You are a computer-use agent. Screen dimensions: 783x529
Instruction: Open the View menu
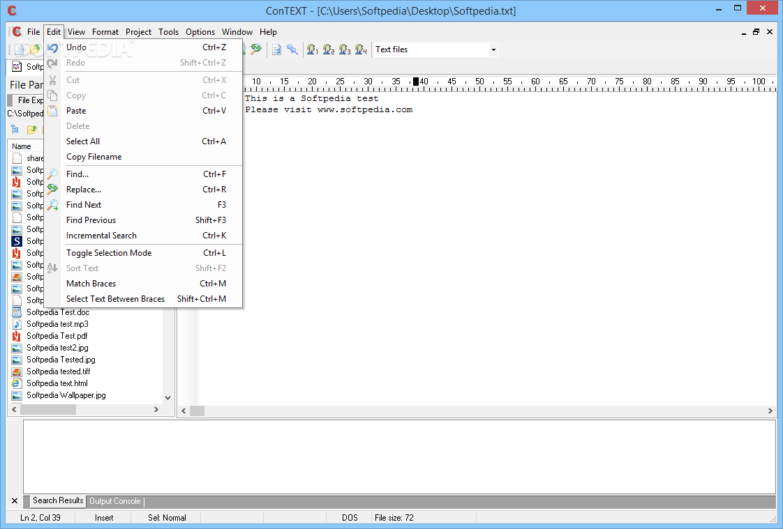(76, 32)
